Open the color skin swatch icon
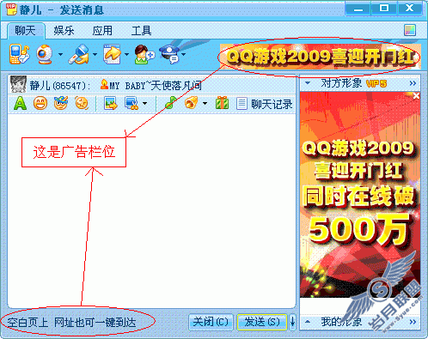 click(x=410, y=30)
